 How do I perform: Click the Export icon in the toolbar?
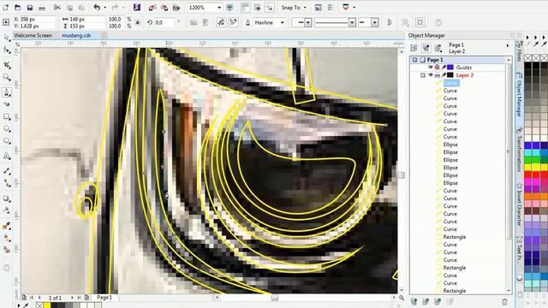coord(164,8)
